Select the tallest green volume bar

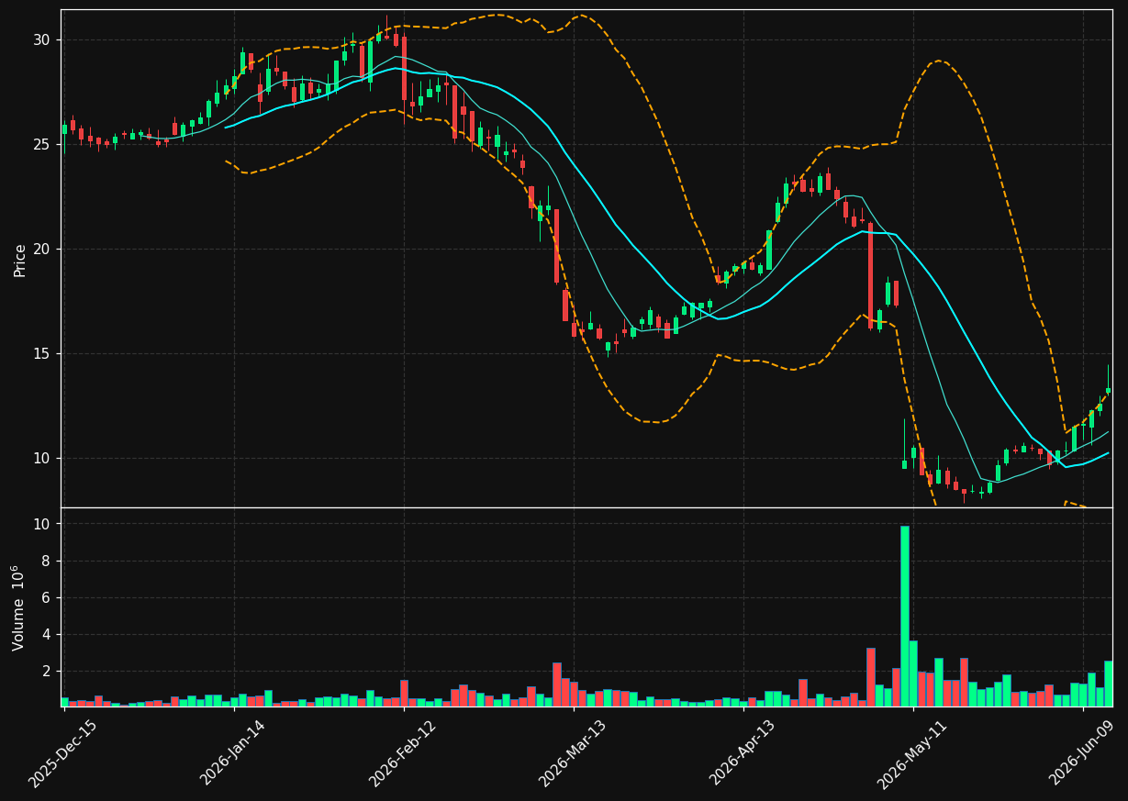coord(904,616)
